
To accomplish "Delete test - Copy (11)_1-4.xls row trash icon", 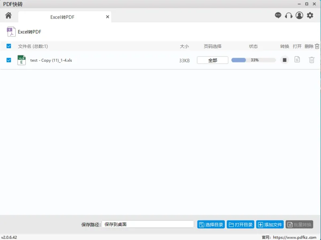I will 312,60.
